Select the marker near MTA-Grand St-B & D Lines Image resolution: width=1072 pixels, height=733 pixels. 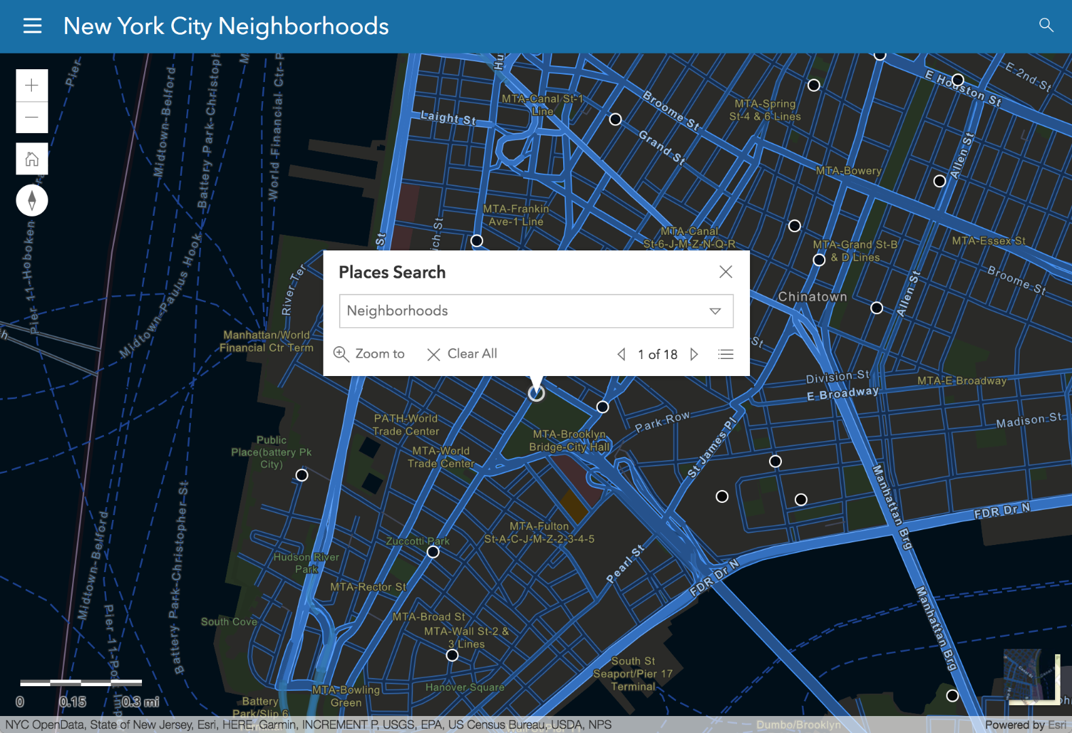point(819,260)
